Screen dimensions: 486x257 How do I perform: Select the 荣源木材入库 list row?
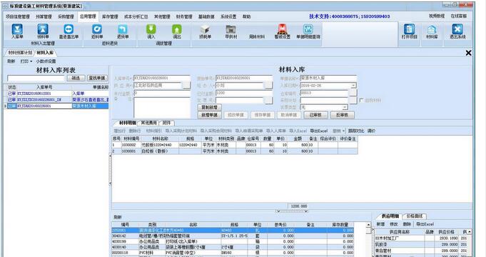58,106
